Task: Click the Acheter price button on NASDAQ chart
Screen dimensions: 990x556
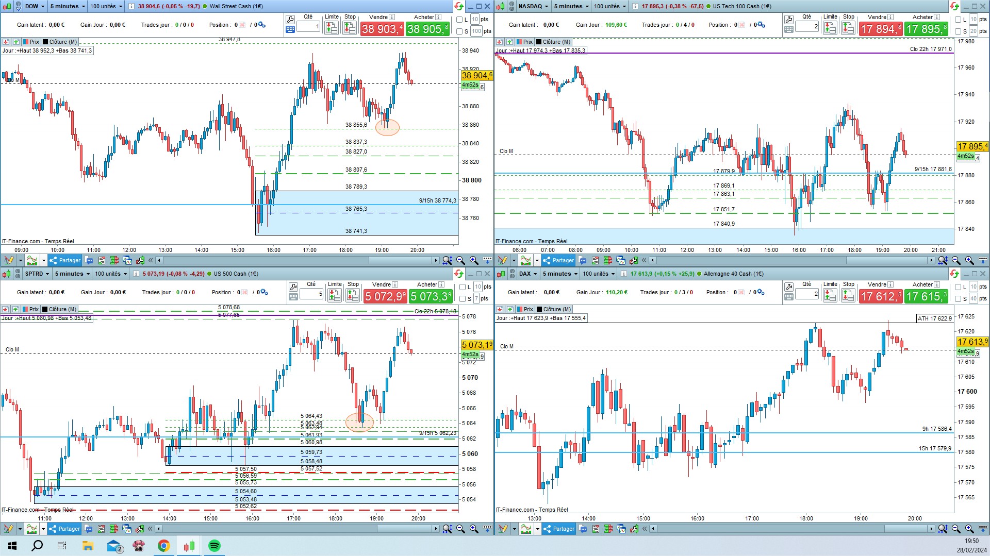Action: pos(927,29)
